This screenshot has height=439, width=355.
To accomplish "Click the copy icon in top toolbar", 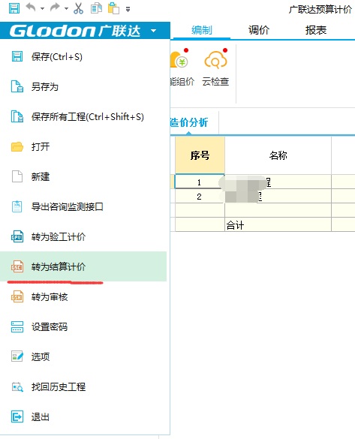I will coord(96,8).
